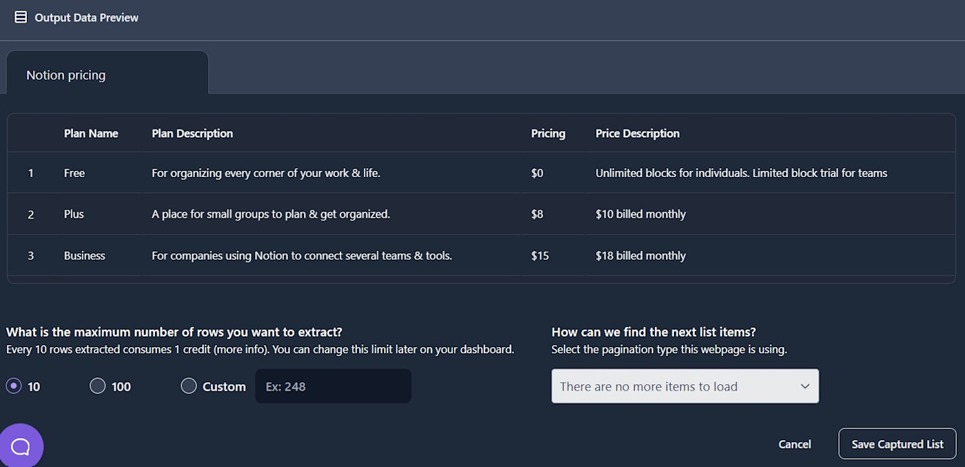Click the Save Captured List button
Image resolution: width=965 pixels, height=467 pixels.
pos(897,444)
